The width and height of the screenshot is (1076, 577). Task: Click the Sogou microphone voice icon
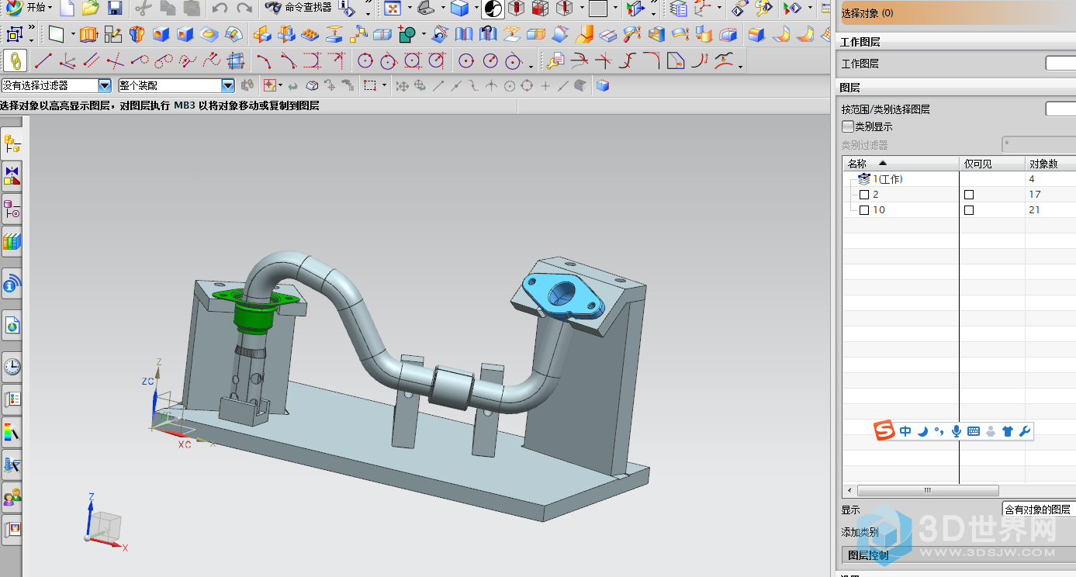coord(956,431)
